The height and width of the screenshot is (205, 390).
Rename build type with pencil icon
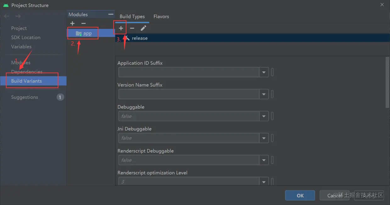click(x=143, y=28)
